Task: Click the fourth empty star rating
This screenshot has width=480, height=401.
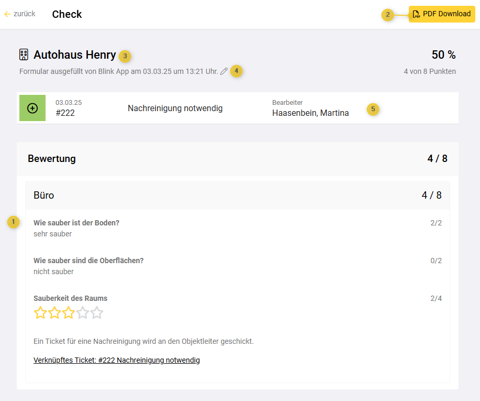Action: click(83, 313)
